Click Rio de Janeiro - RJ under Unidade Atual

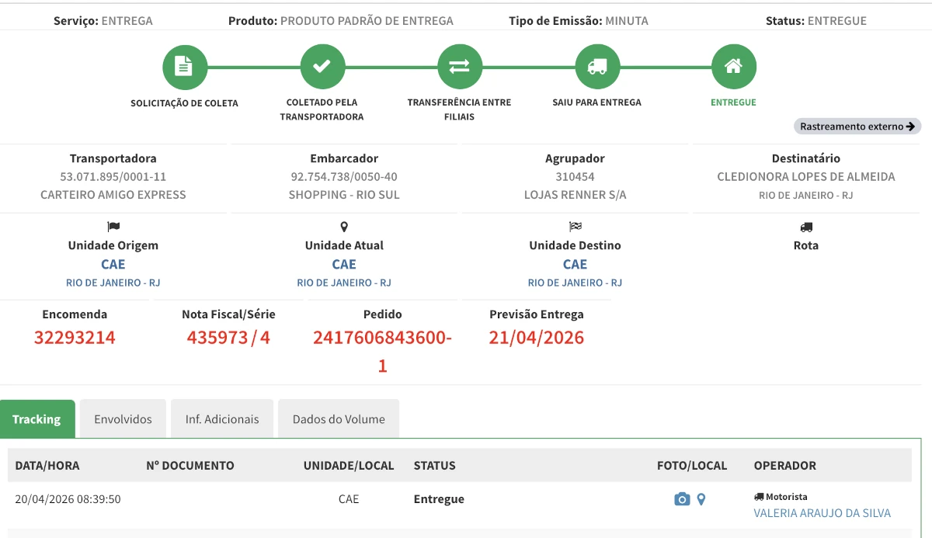[344, 283]
